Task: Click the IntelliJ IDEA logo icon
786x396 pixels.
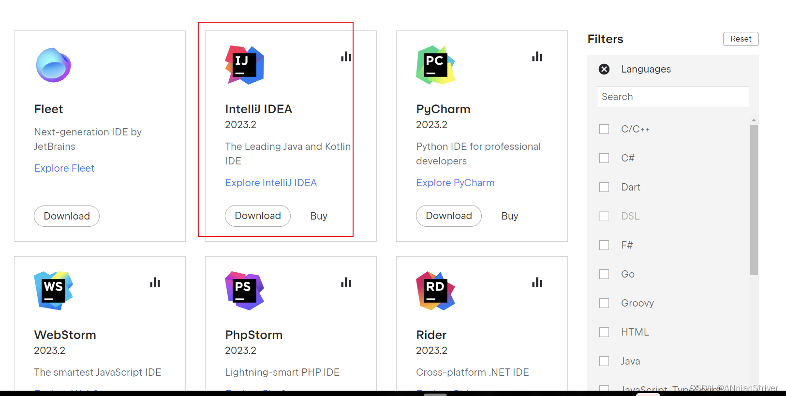Action: tap(245, 65)
